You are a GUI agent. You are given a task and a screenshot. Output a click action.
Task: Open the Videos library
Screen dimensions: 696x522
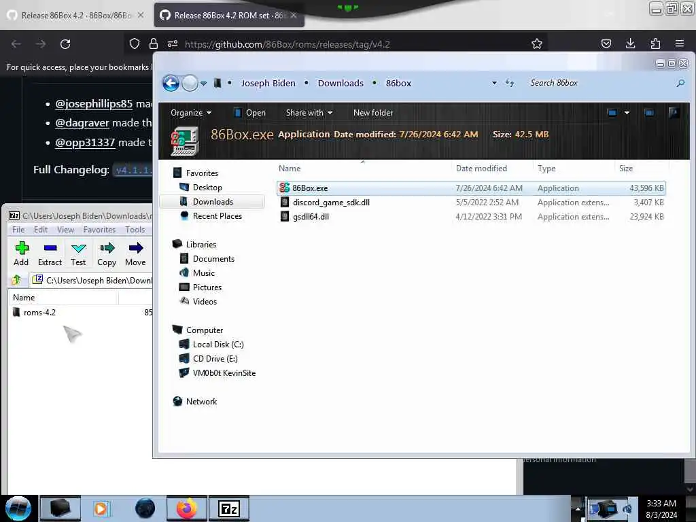[205, 301]
